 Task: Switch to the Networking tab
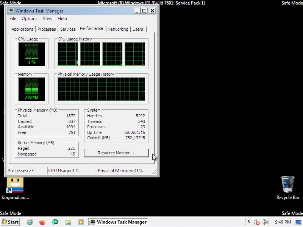click(118, 29)
